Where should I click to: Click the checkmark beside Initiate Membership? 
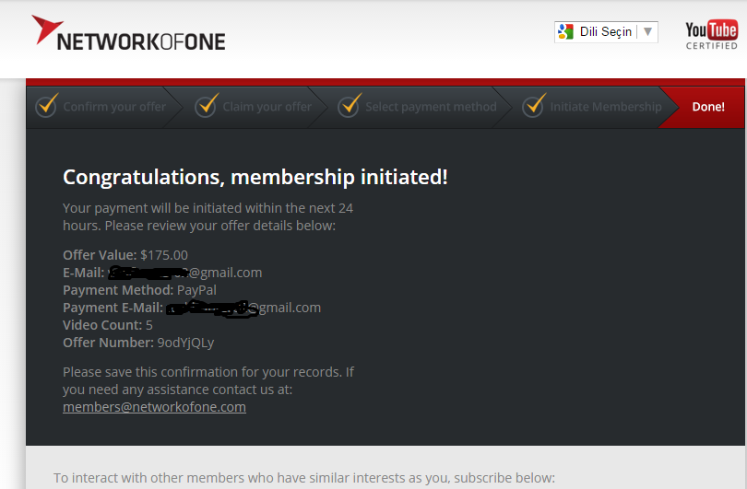click(x=534, y=106)
